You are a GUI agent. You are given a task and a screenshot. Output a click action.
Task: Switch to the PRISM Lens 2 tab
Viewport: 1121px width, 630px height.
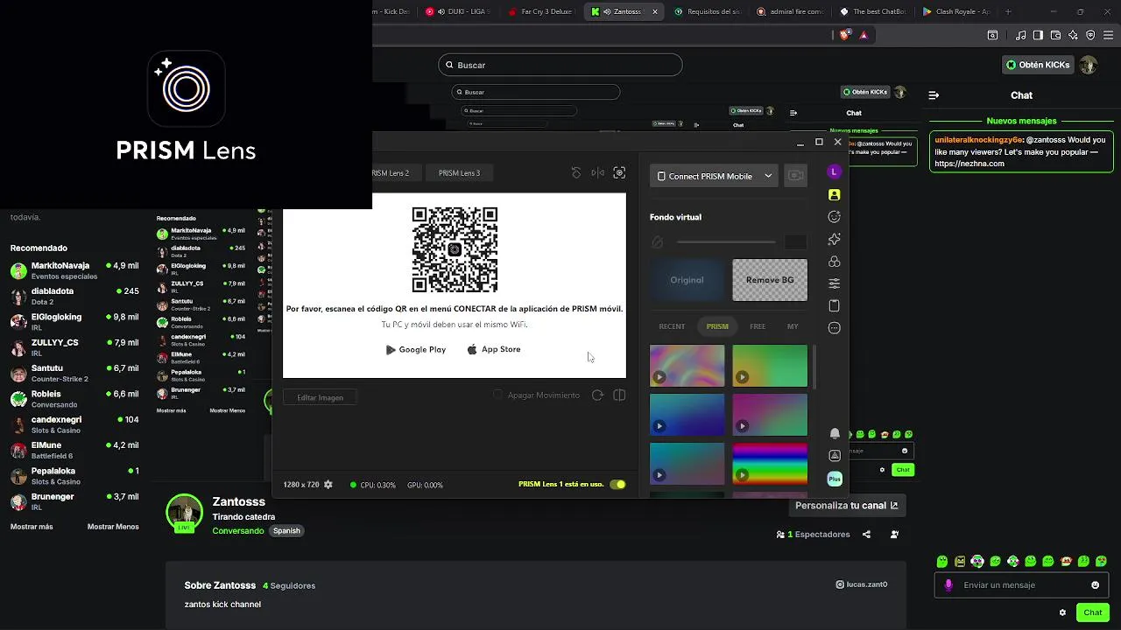click(x=391, y=173)
